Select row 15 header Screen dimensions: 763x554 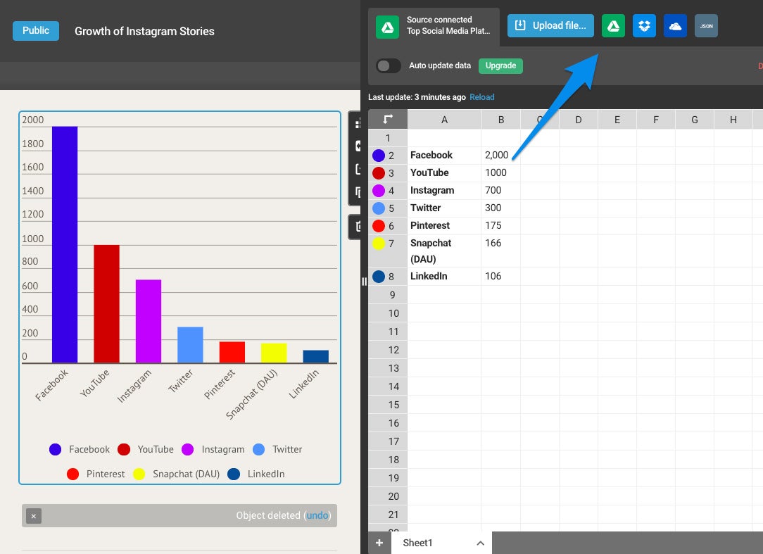[x=388, y=405]
